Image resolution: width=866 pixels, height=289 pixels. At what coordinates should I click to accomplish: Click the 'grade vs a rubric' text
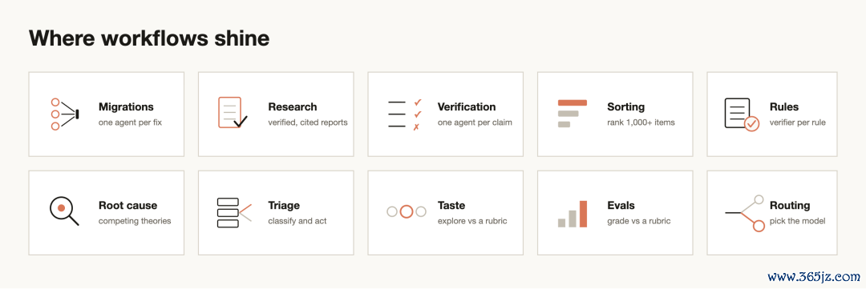click(x=638, y=221)
